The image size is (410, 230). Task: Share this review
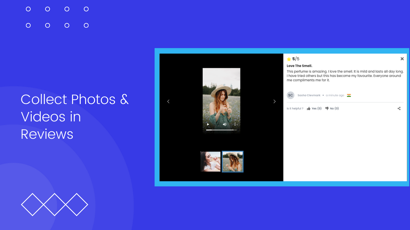point(399,109)
